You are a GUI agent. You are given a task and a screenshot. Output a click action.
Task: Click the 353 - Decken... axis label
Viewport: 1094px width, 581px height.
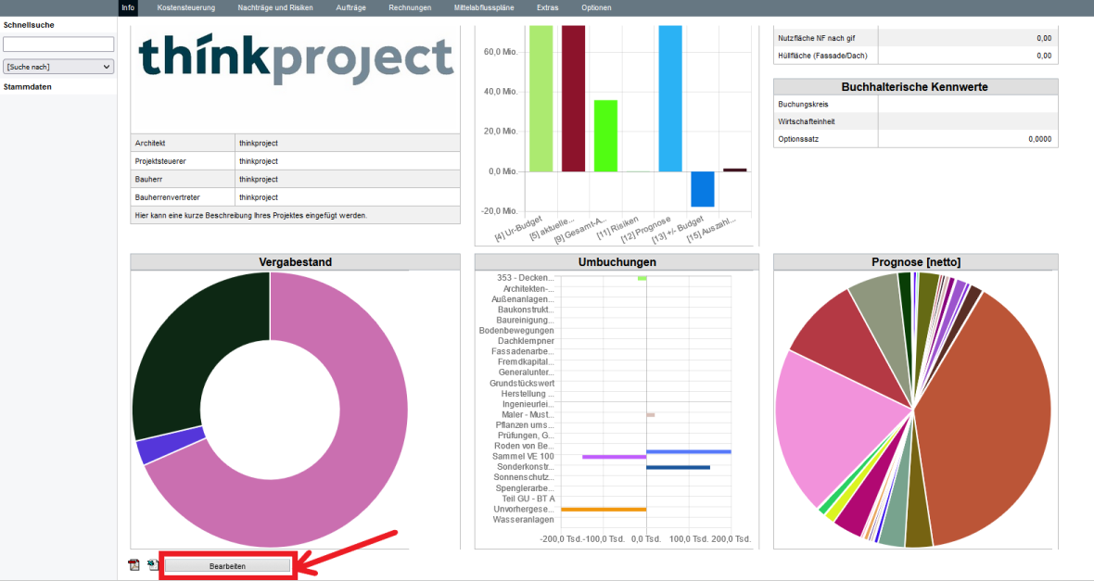pyautogui.click(x=526, y=278)
